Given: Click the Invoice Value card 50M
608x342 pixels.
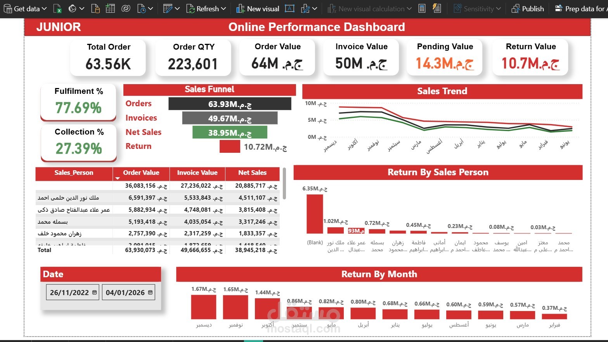Looking at the screenshot, I should click(x=361, y=57).
